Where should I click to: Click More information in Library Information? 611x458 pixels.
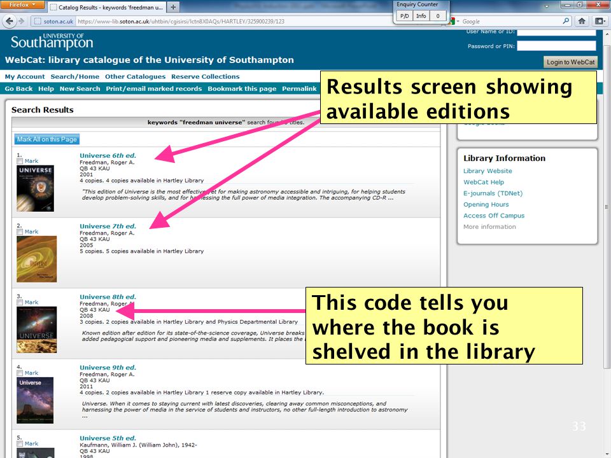[489, 226]
